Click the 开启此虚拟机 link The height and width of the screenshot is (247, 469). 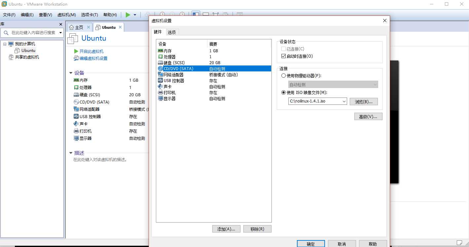tap(91, 51)
